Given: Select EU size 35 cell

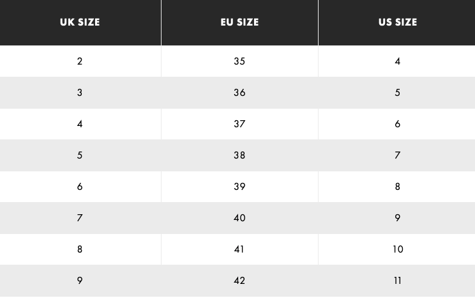Looking at the screenshot, I should pyautogui.click(x=239, y=61).
